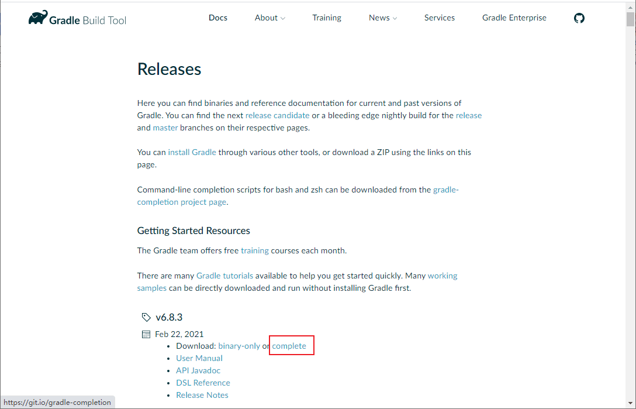The height and width of the screenshot is (409, 636).
Task: Follow the release candidate link
Action: coord(278,115)
